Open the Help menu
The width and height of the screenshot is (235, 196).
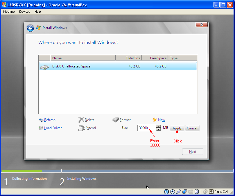(38, 12)
